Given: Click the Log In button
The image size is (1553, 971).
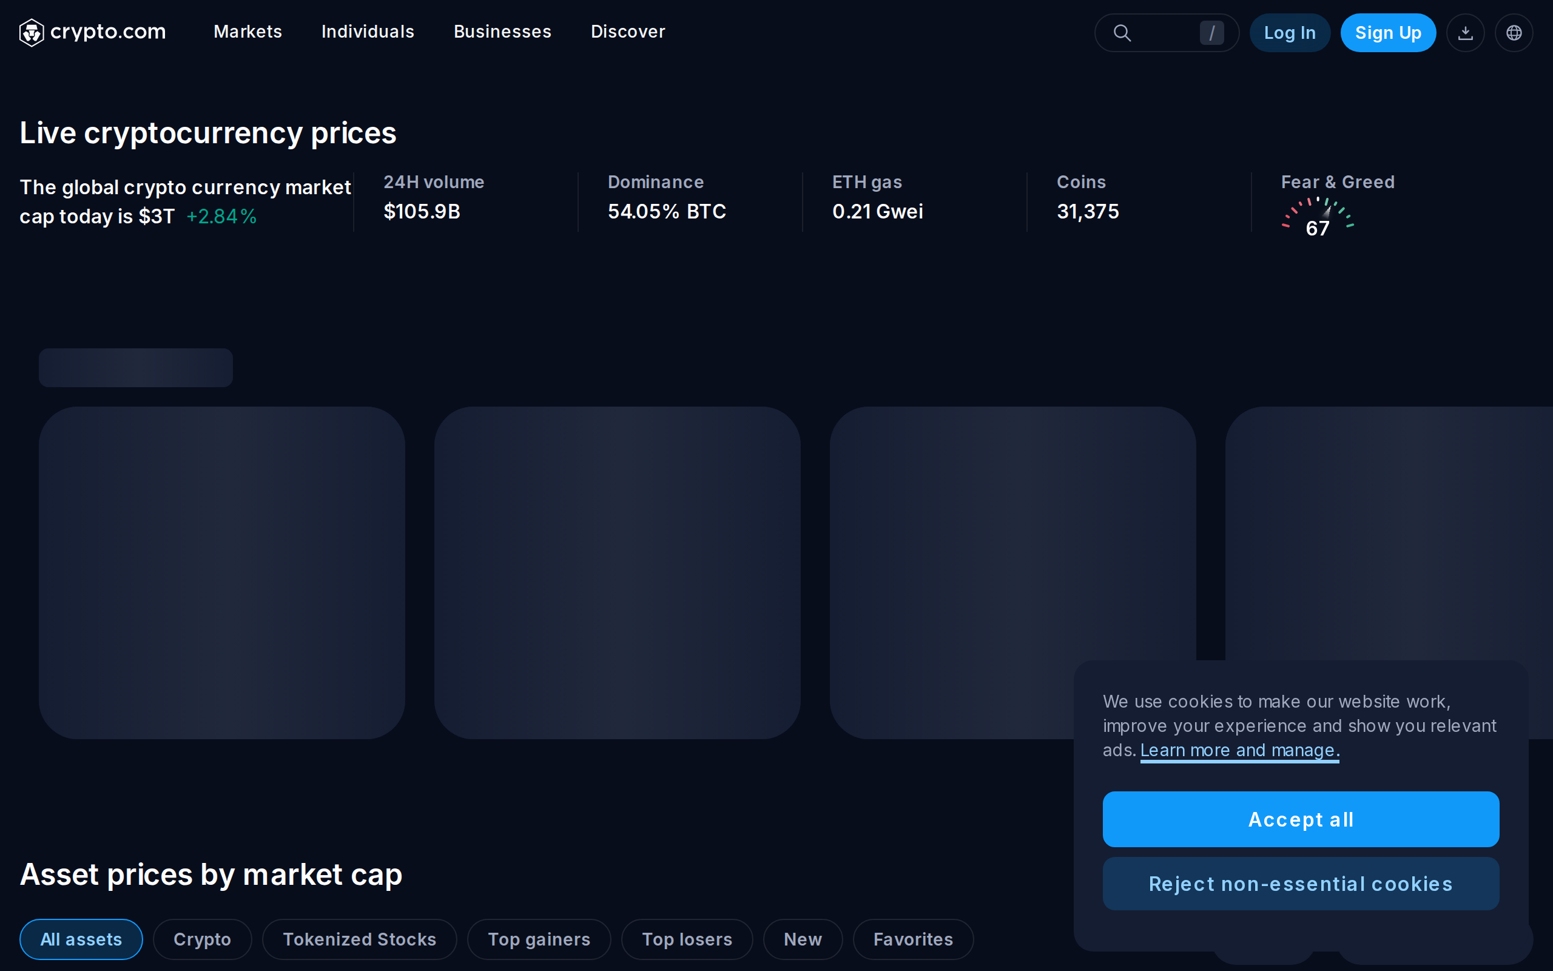Looking at the screenshot, I should 1290,33.
